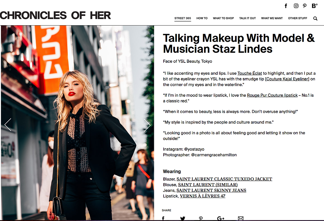
Task: Share article via email envelope icon
Action: [x=241, y=218]
